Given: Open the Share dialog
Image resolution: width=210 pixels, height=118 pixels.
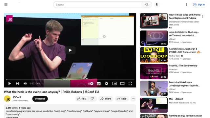Looking at the screenshot, I should 106,99.
